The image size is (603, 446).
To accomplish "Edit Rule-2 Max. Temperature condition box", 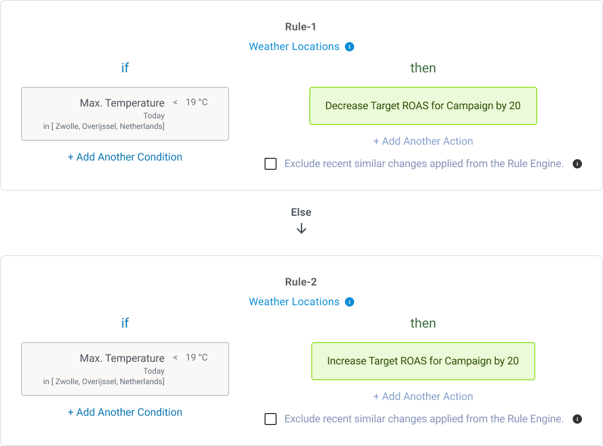I will 125,369.
